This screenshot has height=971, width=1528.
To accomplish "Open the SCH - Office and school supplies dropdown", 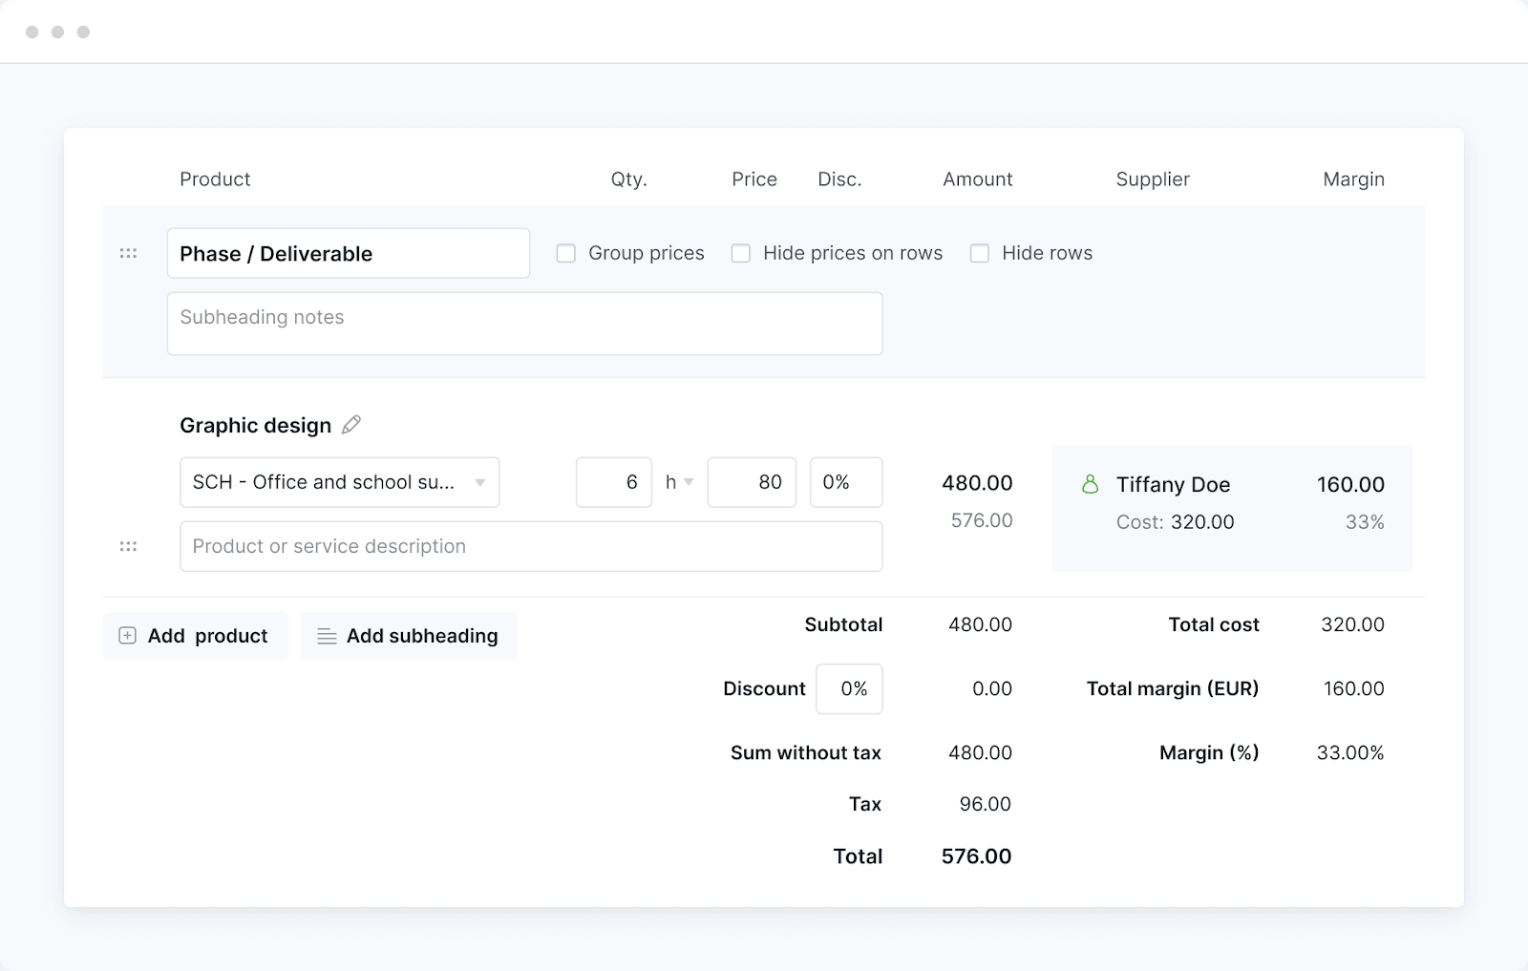I will coord(339,482).
